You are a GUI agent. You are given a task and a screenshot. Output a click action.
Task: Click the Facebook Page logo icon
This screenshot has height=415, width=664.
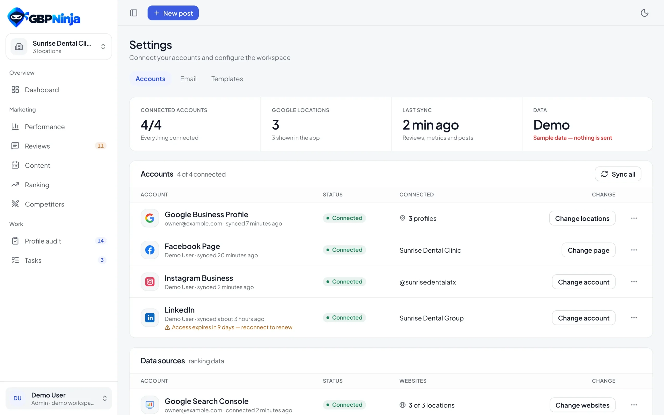pyautogui.click(x=150, y=250)
